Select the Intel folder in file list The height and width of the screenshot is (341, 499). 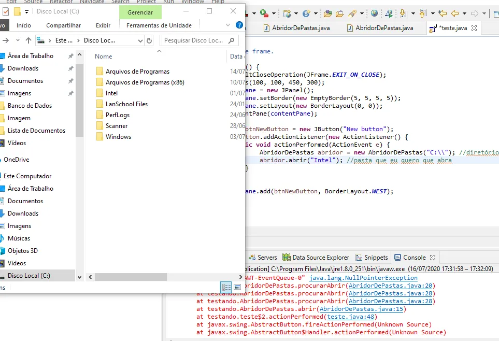click(111, 93)
